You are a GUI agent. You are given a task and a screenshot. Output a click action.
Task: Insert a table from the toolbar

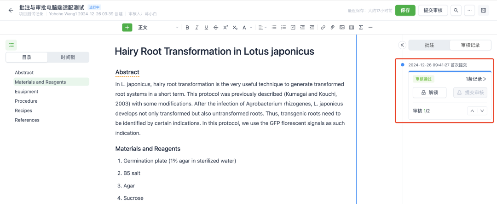pyautogui.click(x=352, y=28)
